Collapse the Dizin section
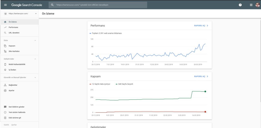This screenshot has height=128, width=261. [35, 40]
